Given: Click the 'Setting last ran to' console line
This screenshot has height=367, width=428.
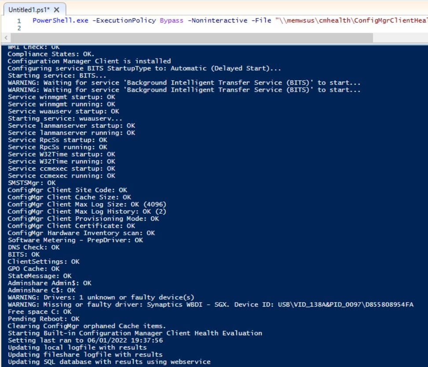Looking at the screenshot, I should pyautogui.click(x=85, y=340).
